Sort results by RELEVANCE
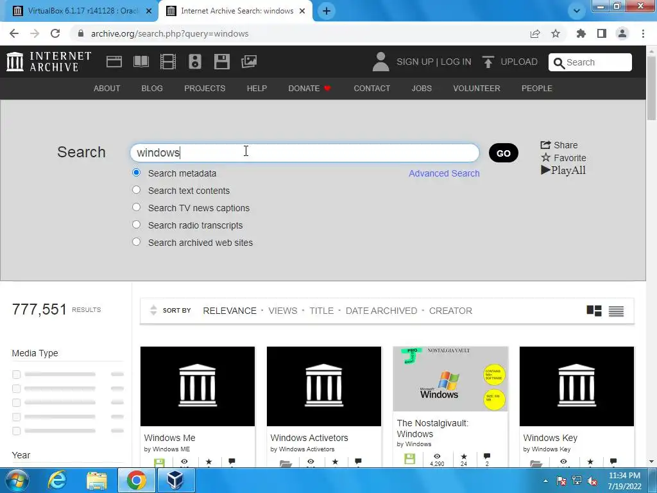This screenshot has width=657, height=493. pos(230,311)
